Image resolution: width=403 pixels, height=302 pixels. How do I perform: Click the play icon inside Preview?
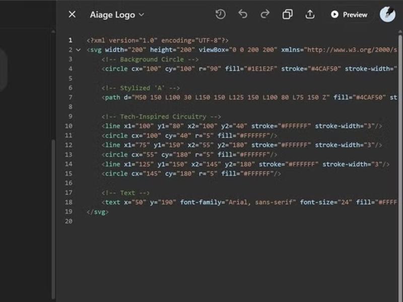[x=334, y=15]
